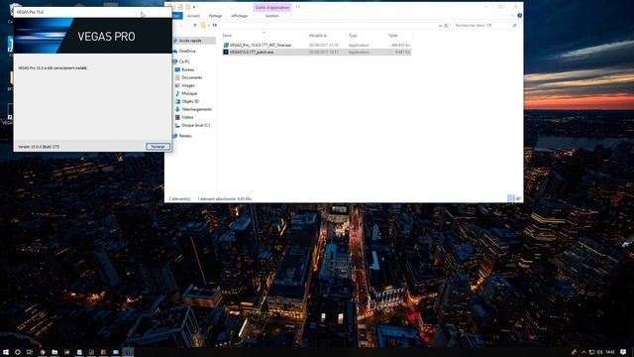Image resolution: width=634 pixels, height=357 pixels.
Task: Click the VEGAS Pro Trial.exe file icon
Action: pyautogui.click(x=226, y=45)
